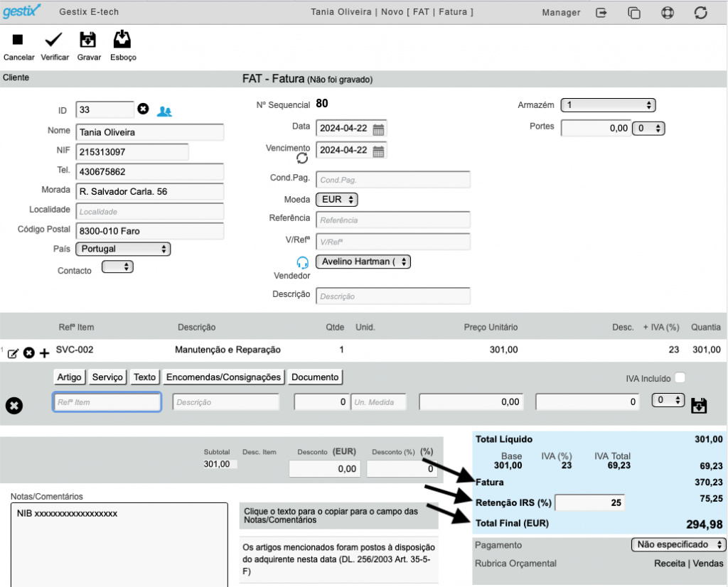Toggle the IVA Incluído checkbox

point(680,378)
